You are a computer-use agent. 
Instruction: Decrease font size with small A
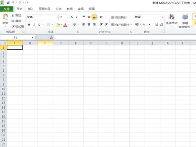point(77,17)
